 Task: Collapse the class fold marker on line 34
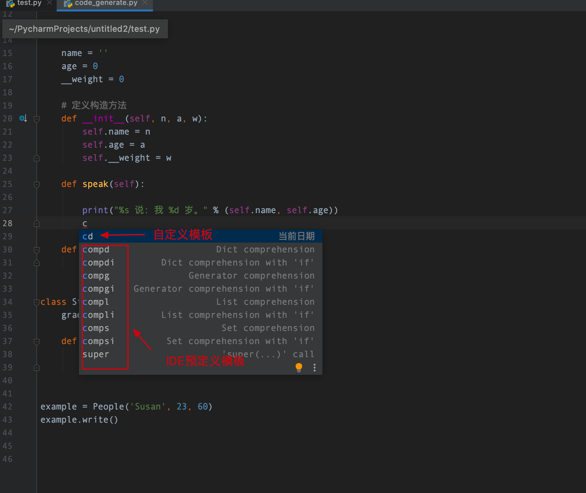(37, 302)
